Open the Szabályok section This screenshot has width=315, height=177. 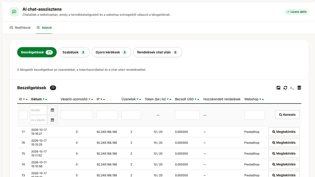pos(74,52)
